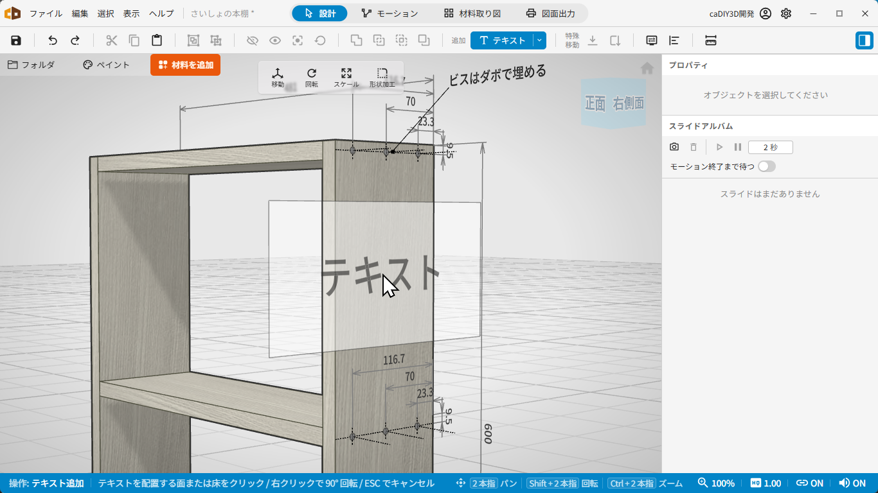The image size is (878, 493).
Task: Toggle the sound ON status button
Action: click(852, 483)
